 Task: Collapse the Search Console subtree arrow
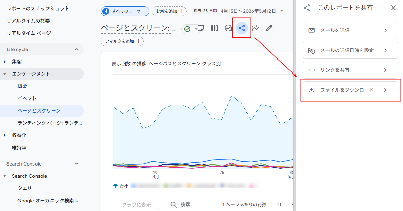click(x=5, y=176)
